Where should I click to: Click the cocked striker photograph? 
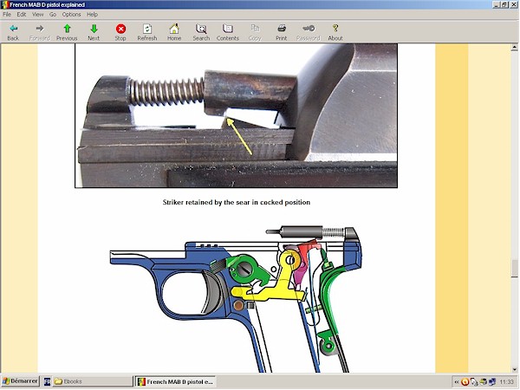[x=236, y=116]
